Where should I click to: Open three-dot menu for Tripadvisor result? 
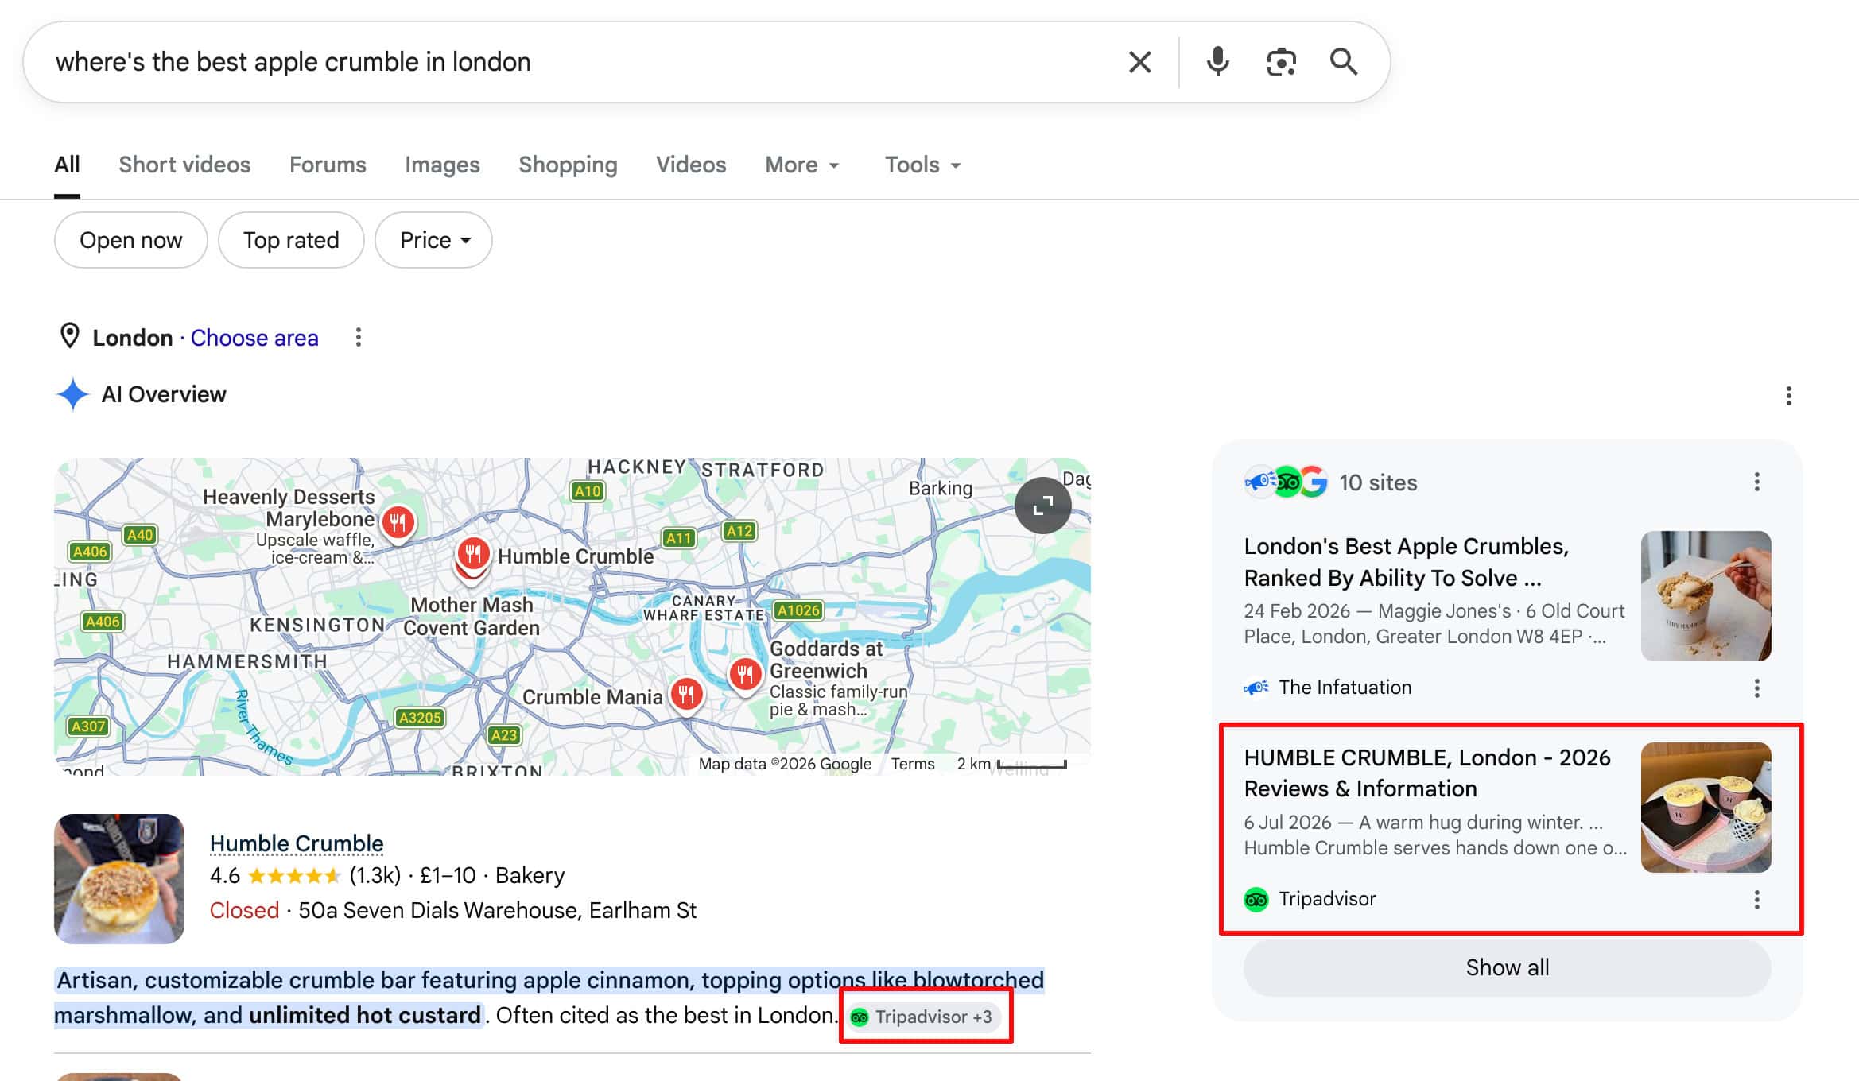pyautogui.click(x=1756, y=900)
